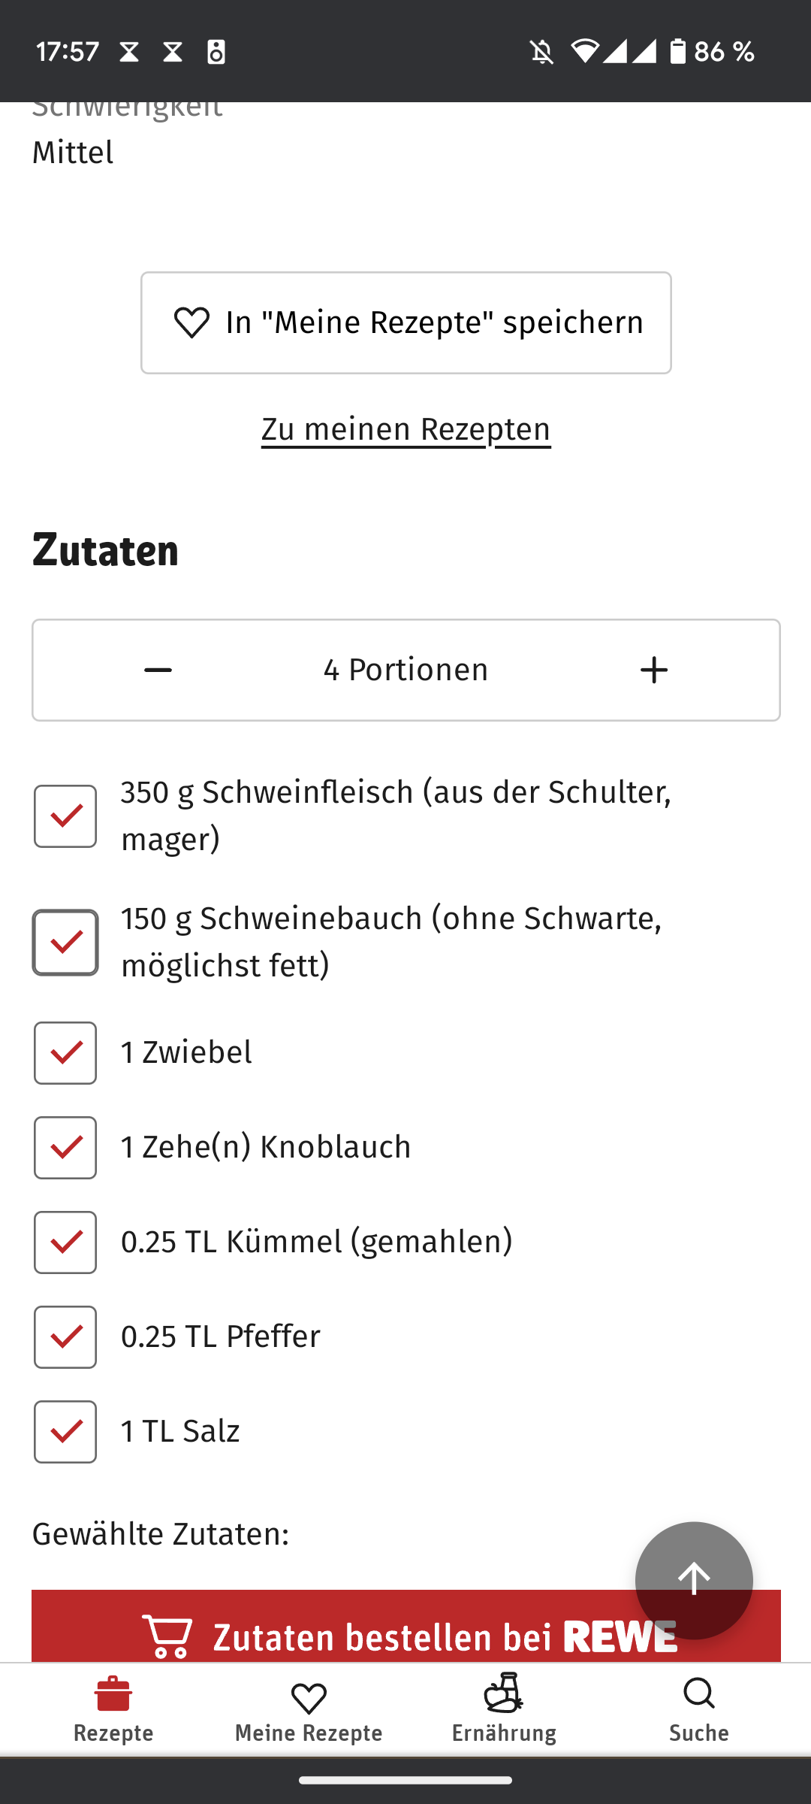Viewport: 811px width, 1804px height.
Task: Open the Zu meinen Rezepten link
Action: click(x=405, y=429)
